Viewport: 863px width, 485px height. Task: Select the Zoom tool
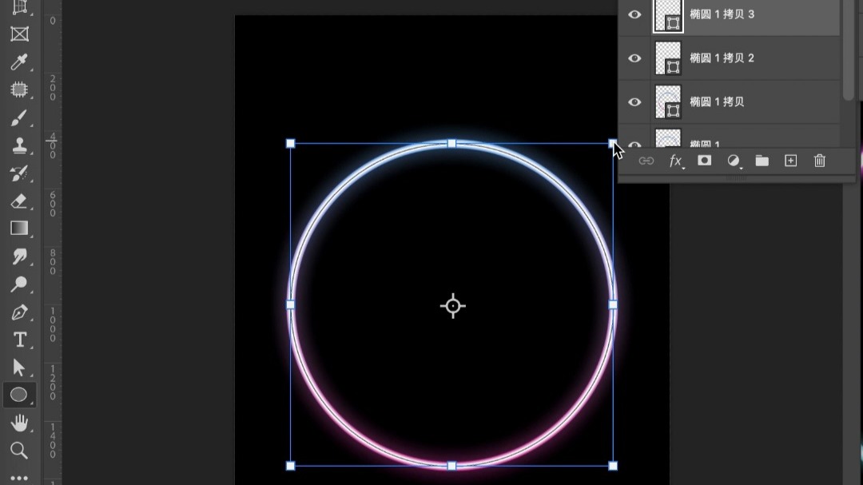tap(19, 451)
